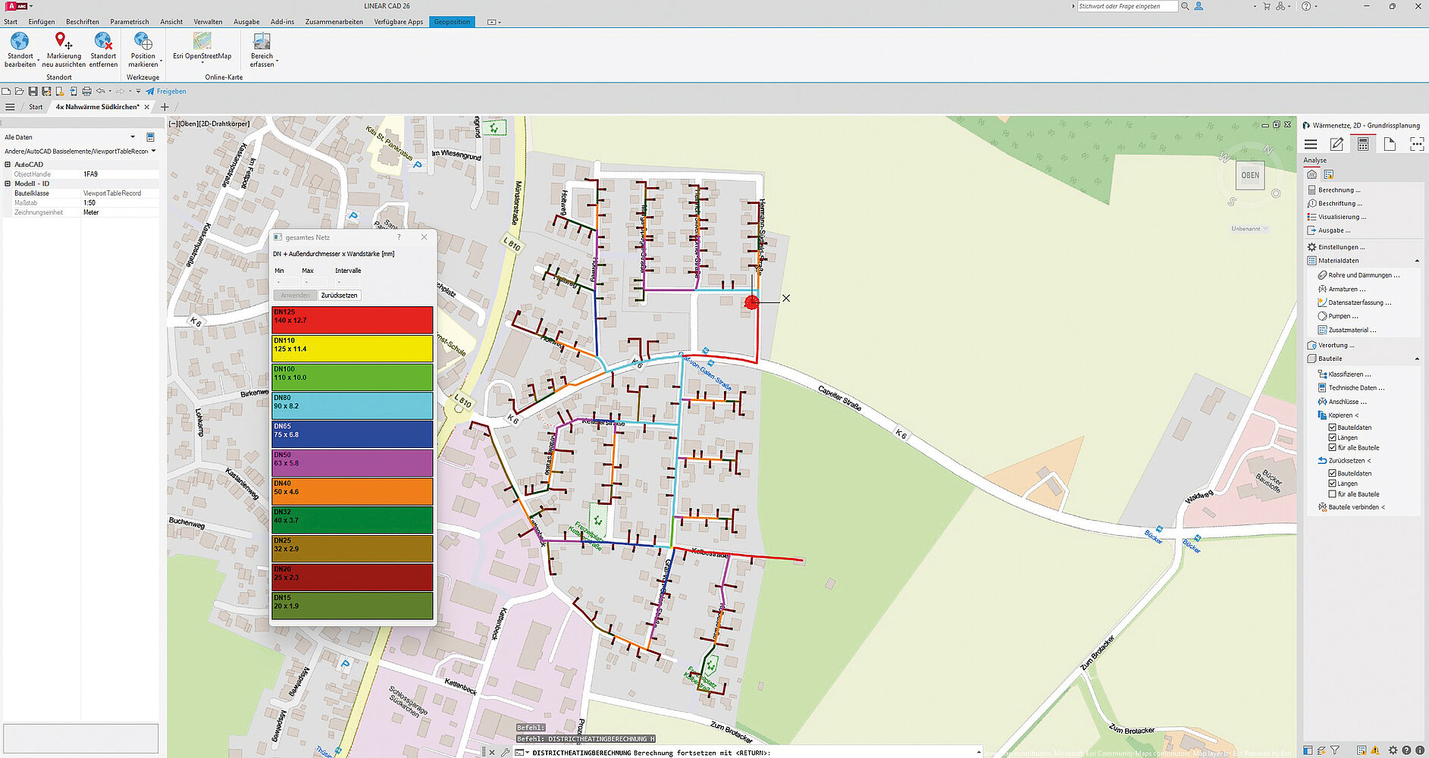The height and width of the screenshot is (758, 1429).
Task: Uncheck Bauteildaten under Kopieren
Action: 1332,428
